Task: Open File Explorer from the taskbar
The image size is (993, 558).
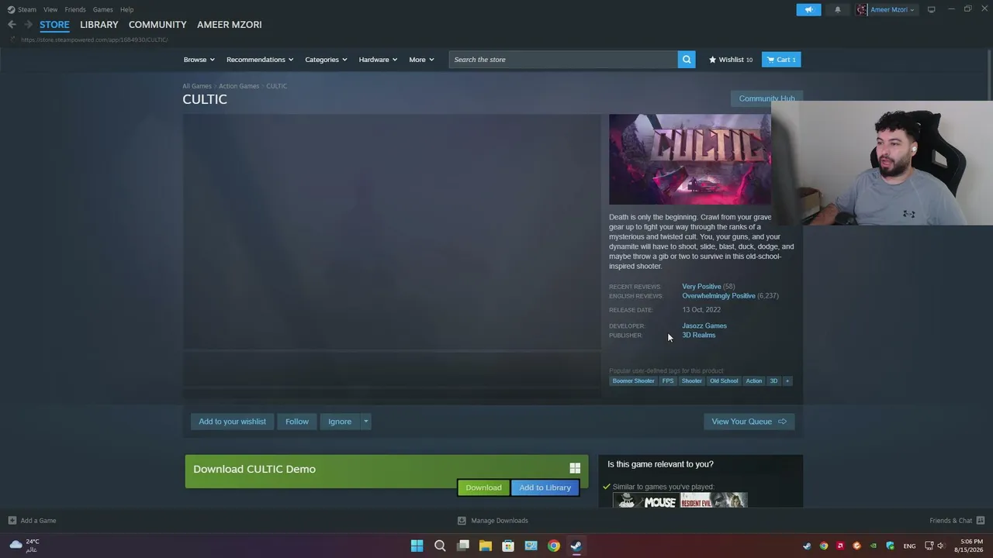Action: [486, 546]
